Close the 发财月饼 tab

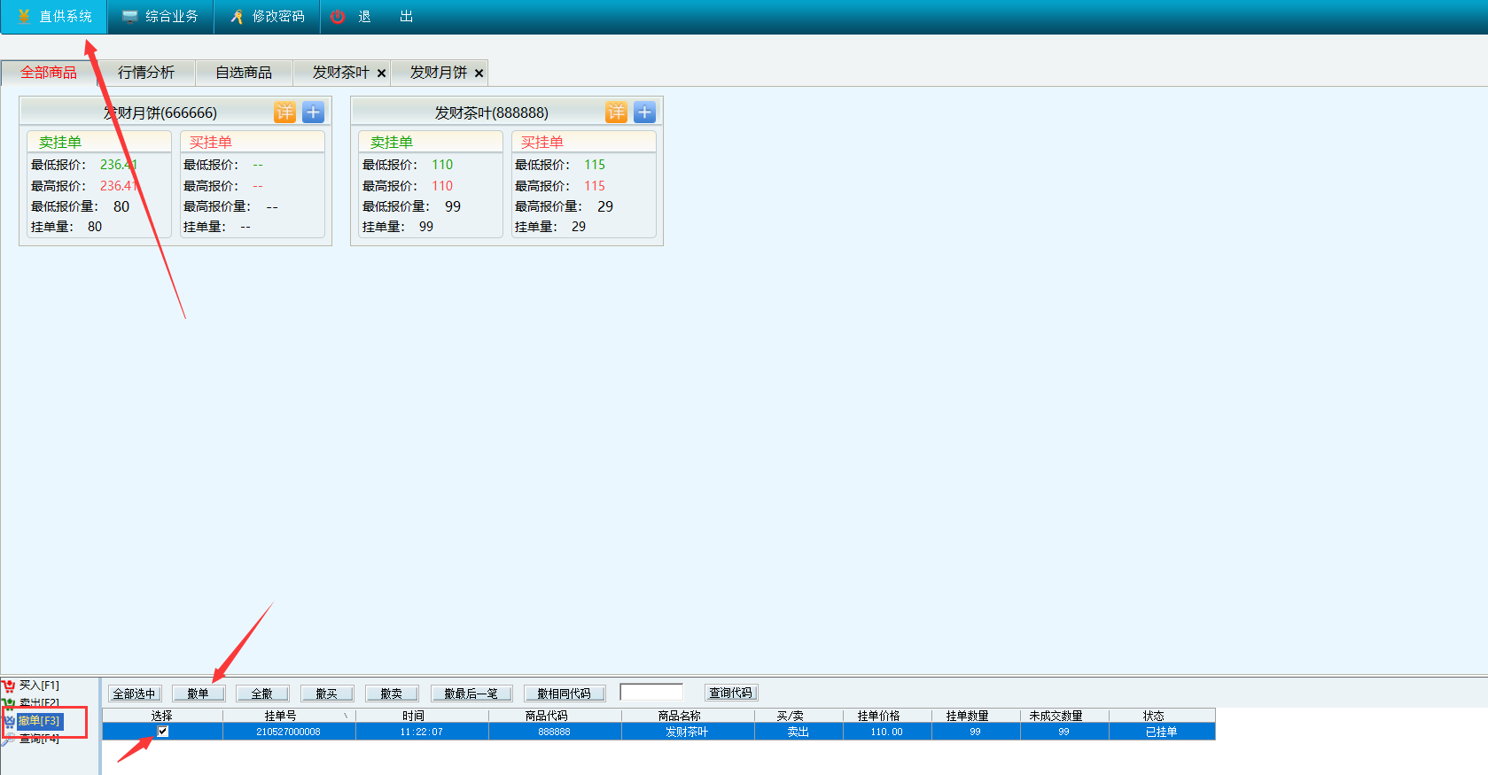tap(479, 74)
